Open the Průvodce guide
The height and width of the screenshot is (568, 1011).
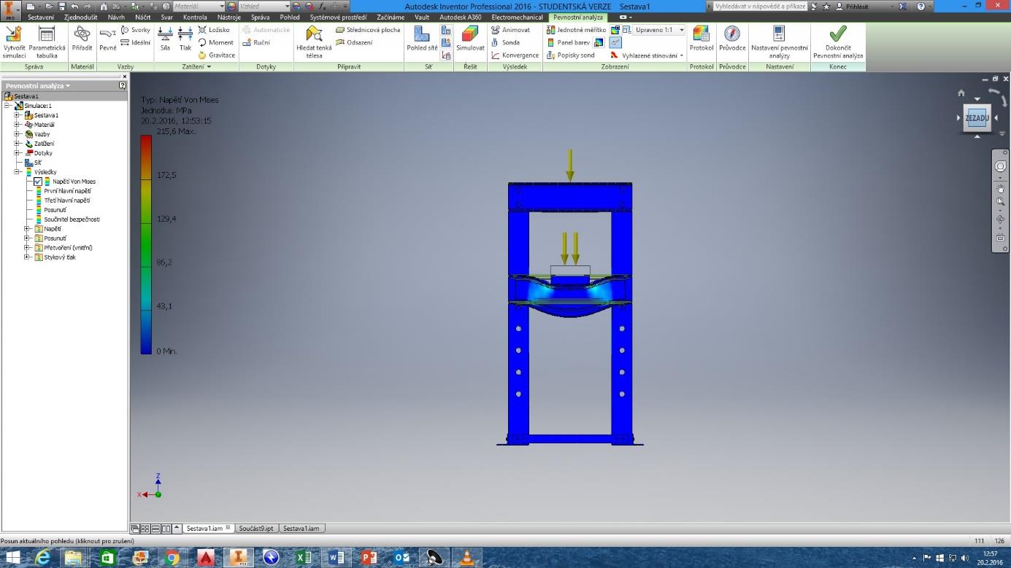(x=732, y=39)
